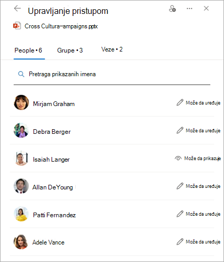This screenshot has width=224, height=262.
Task: Open the more options ellipsis menu
Action: tap(189, 8)
